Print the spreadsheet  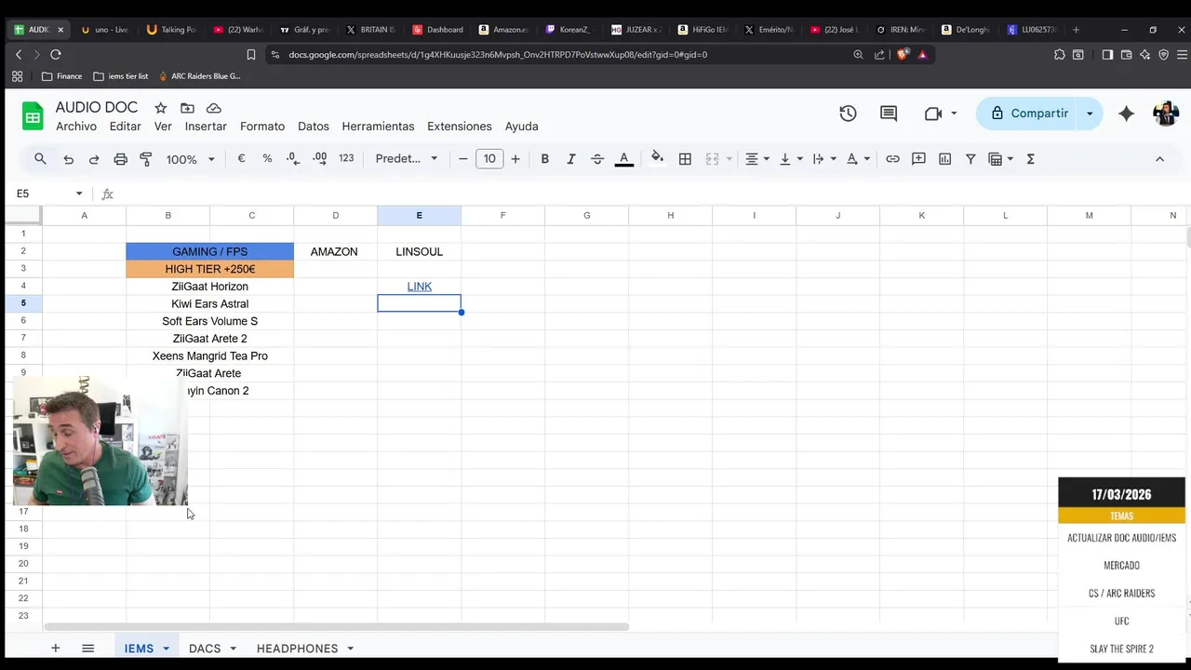click(x=120, y=159)
